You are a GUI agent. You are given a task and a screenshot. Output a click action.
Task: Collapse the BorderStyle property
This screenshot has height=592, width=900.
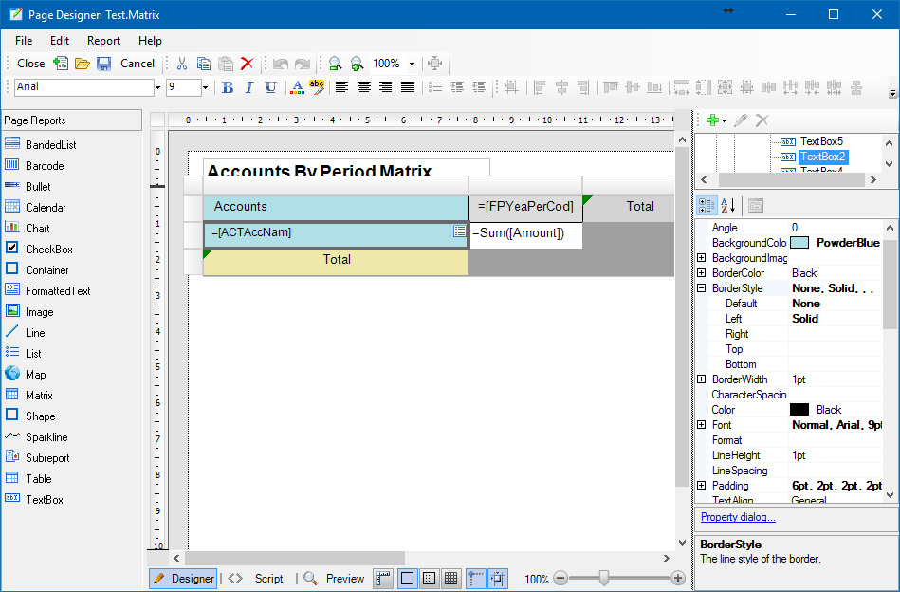pos(702,288)
